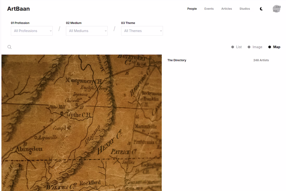Click the 03 Theme label
286x191 pixels.
click(128, 23)
